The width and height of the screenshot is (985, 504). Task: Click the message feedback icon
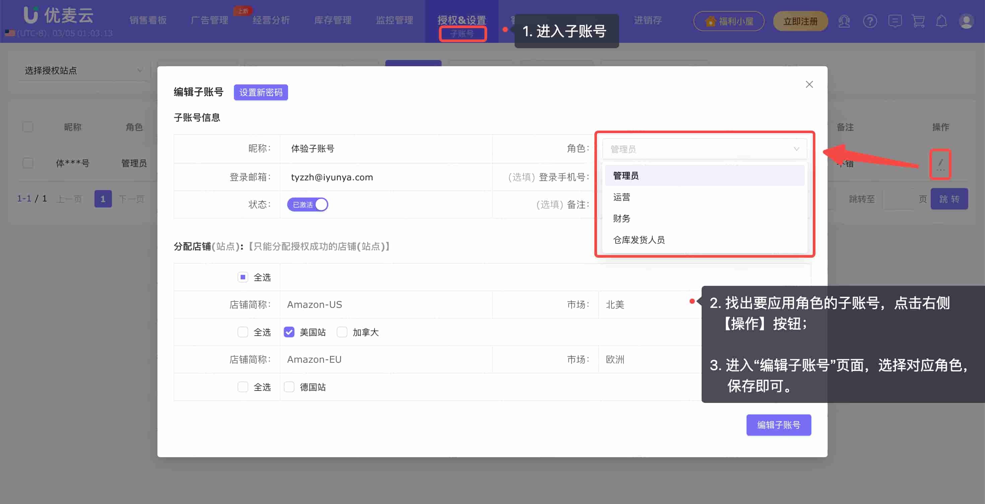point(895,21)
